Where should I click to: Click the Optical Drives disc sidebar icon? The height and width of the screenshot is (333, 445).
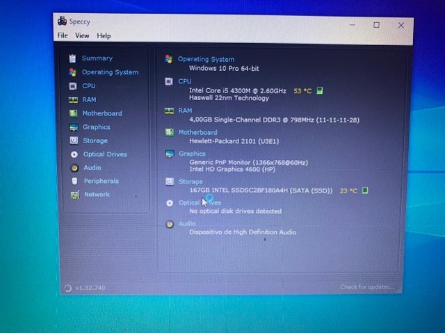(74, 154)
